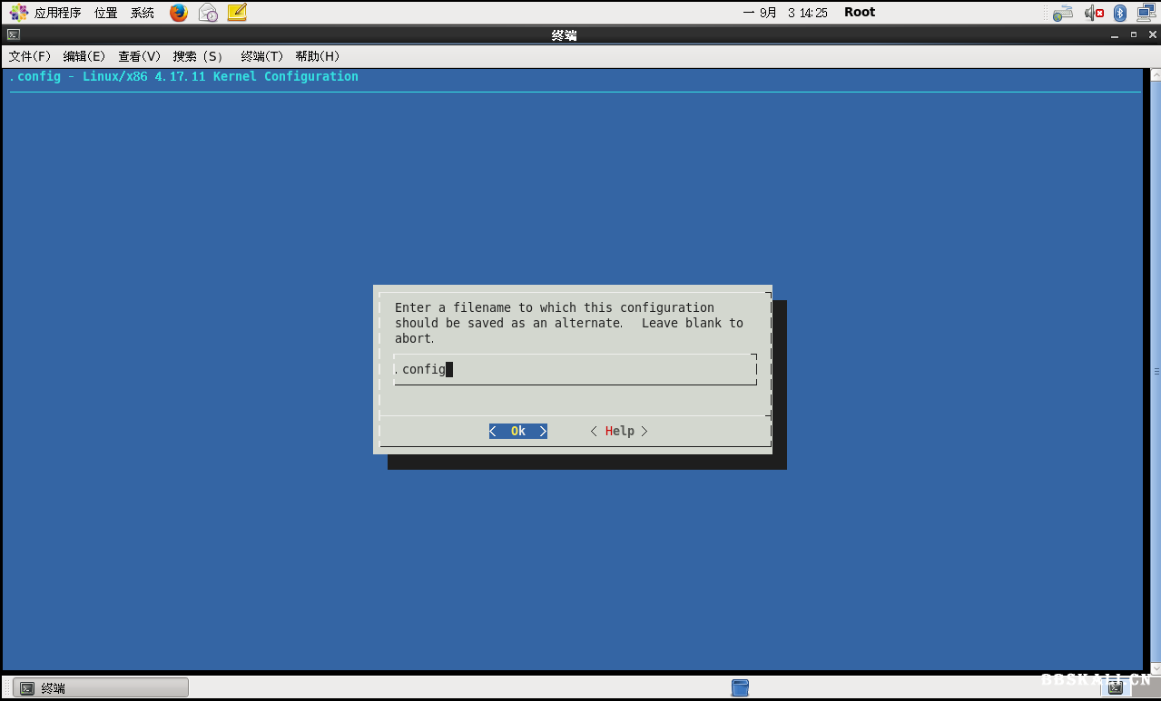1161x701 pixels.
Task: Open the 文件(F) menu in the terminal
Action: click(x=28, y=55)
